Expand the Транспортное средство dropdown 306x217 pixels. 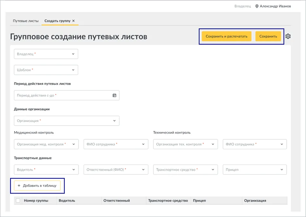pos(185,170)
